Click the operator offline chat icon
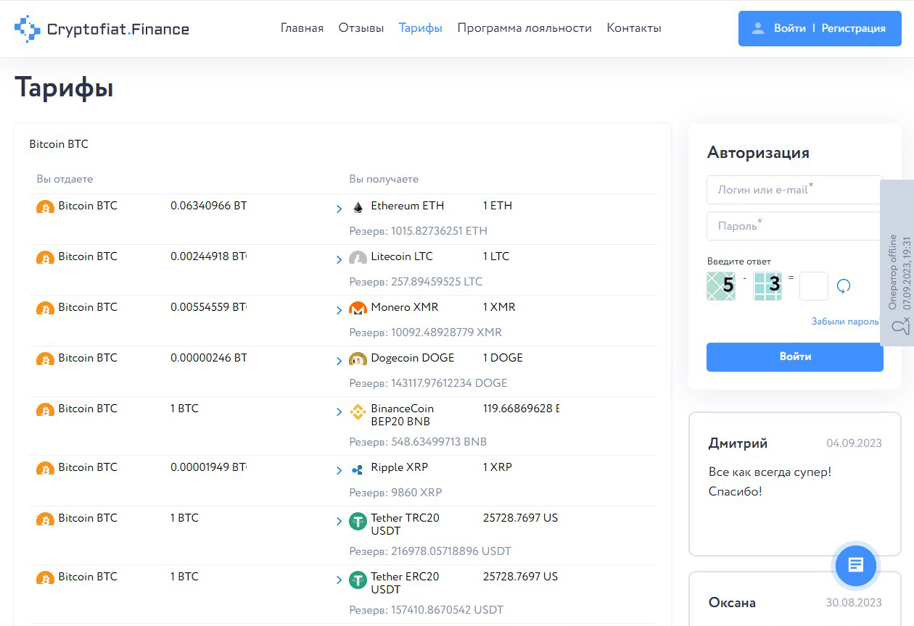The image size is (914, 626). [x=900, y=326]
